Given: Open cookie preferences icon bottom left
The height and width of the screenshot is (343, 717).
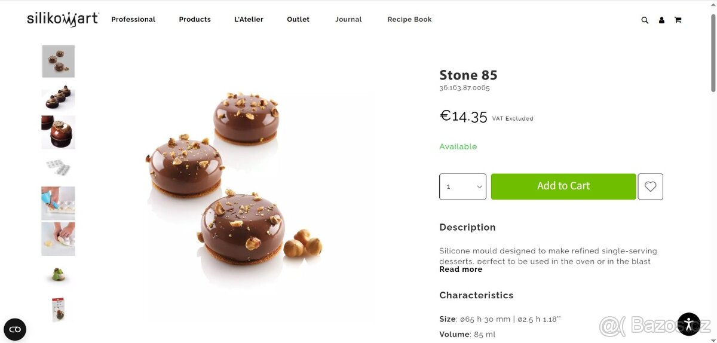Looking at the screenshot, I should [x=15, y=329].
